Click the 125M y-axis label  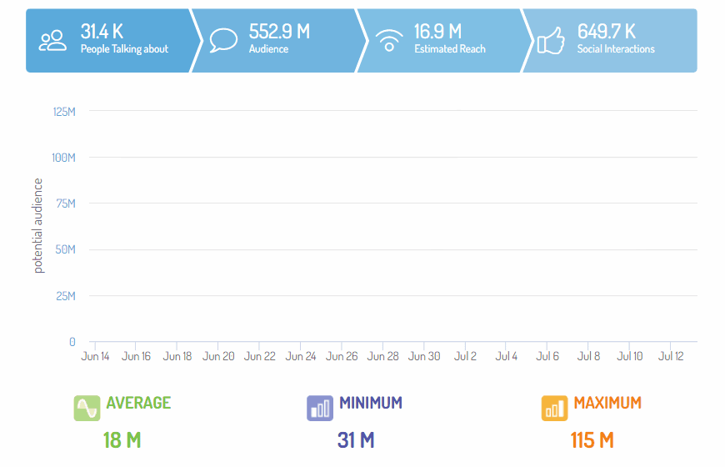pos(64,112)
